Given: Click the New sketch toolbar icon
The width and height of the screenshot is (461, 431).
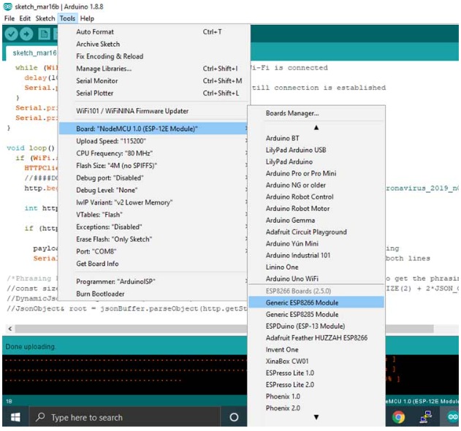Looking at the screenshot, I should click(45, 34).
